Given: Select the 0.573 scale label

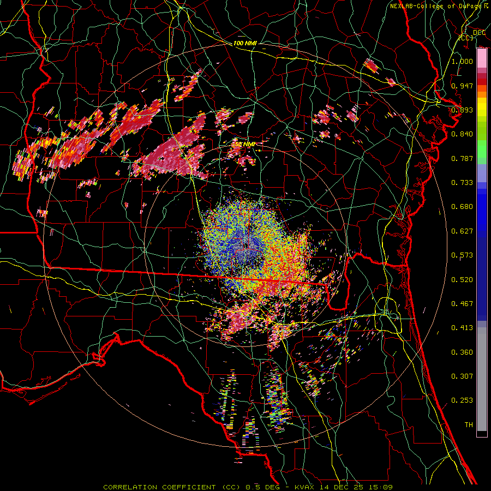Looking at the screenshot, I should coord(462,255).
